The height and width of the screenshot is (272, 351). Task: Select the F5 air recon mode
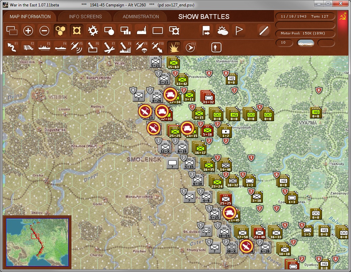pyautogui.click(x=77, y=47)
